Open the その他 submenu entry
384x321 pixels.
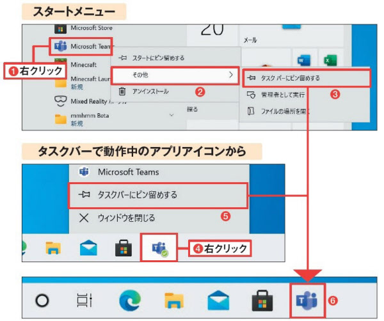(175, 75)
